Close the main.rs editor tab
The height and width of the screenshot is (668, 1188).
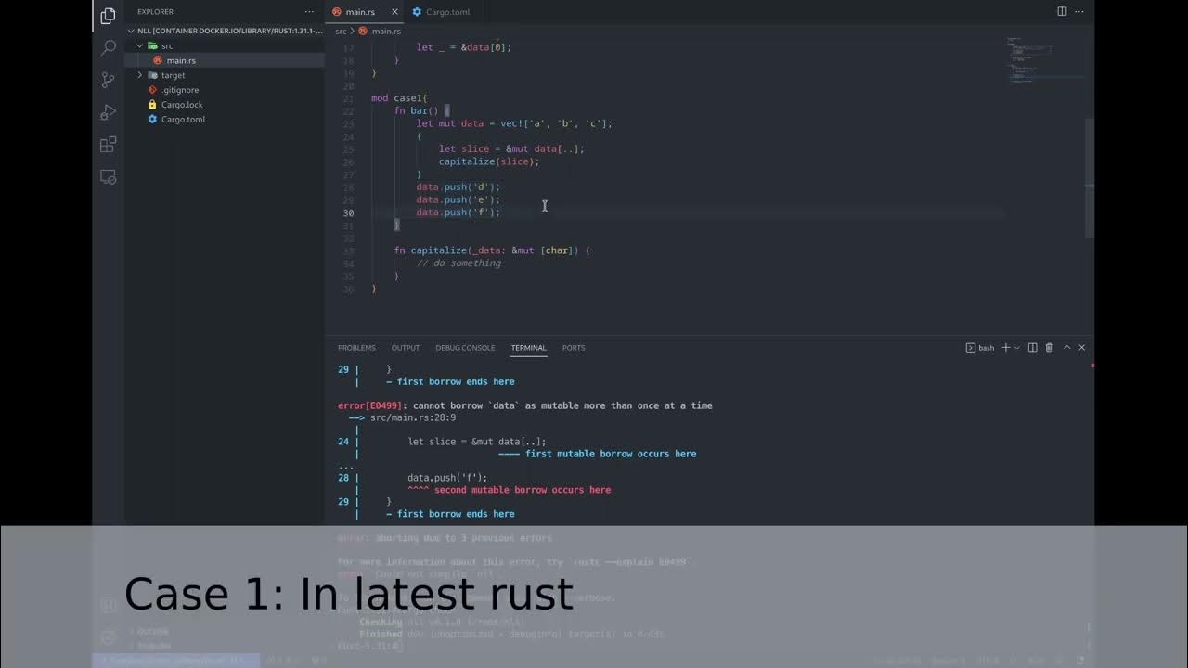(x=394, y=12)
